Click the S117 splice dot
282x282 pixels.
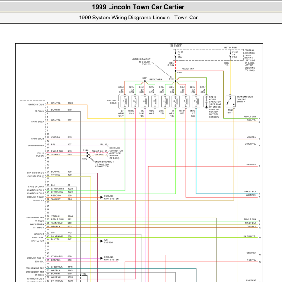145,81
